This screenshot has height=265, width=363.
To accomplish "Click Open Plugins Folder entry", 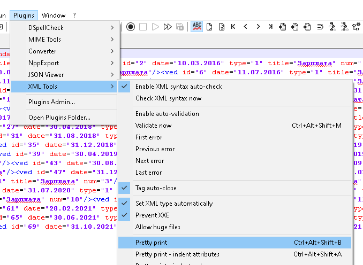I will [x=59, y=118].
